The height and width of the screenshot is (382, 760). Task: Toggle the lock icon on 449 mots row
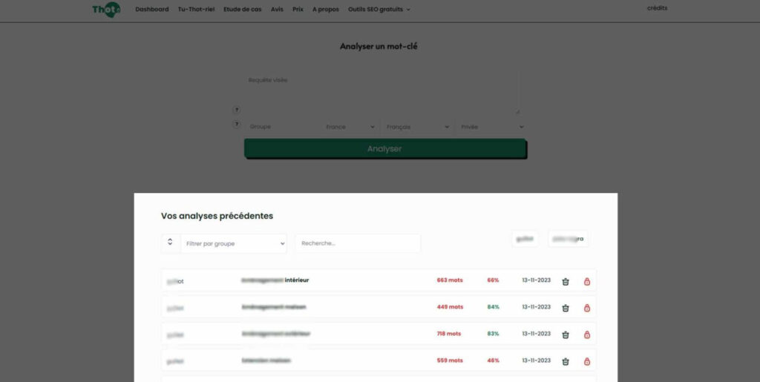pos(587,308)
